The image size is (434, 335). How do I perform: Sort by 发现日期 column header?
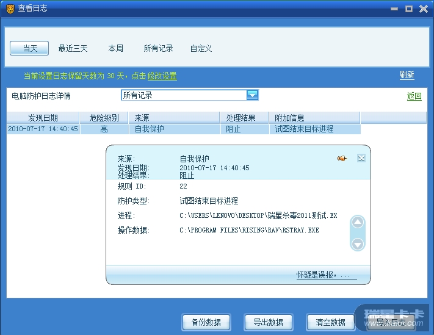(43, 118)
